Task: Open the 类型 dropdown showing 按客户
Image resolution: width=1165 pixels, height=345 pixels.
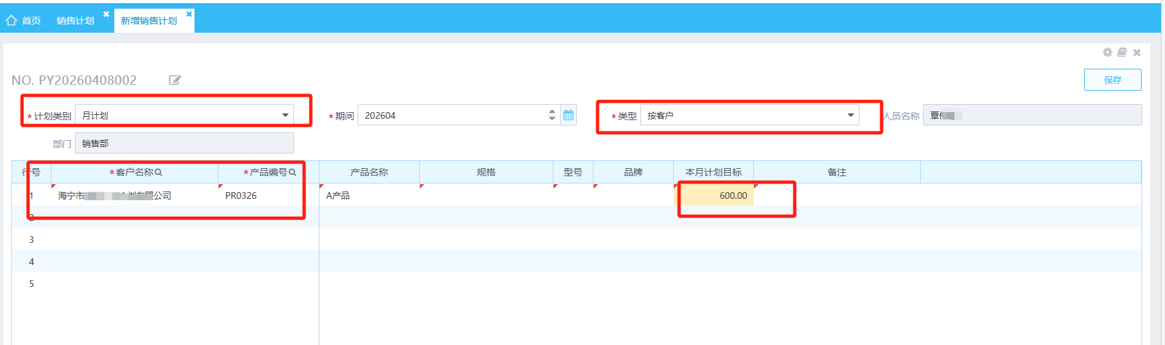Action: [750, 115]
